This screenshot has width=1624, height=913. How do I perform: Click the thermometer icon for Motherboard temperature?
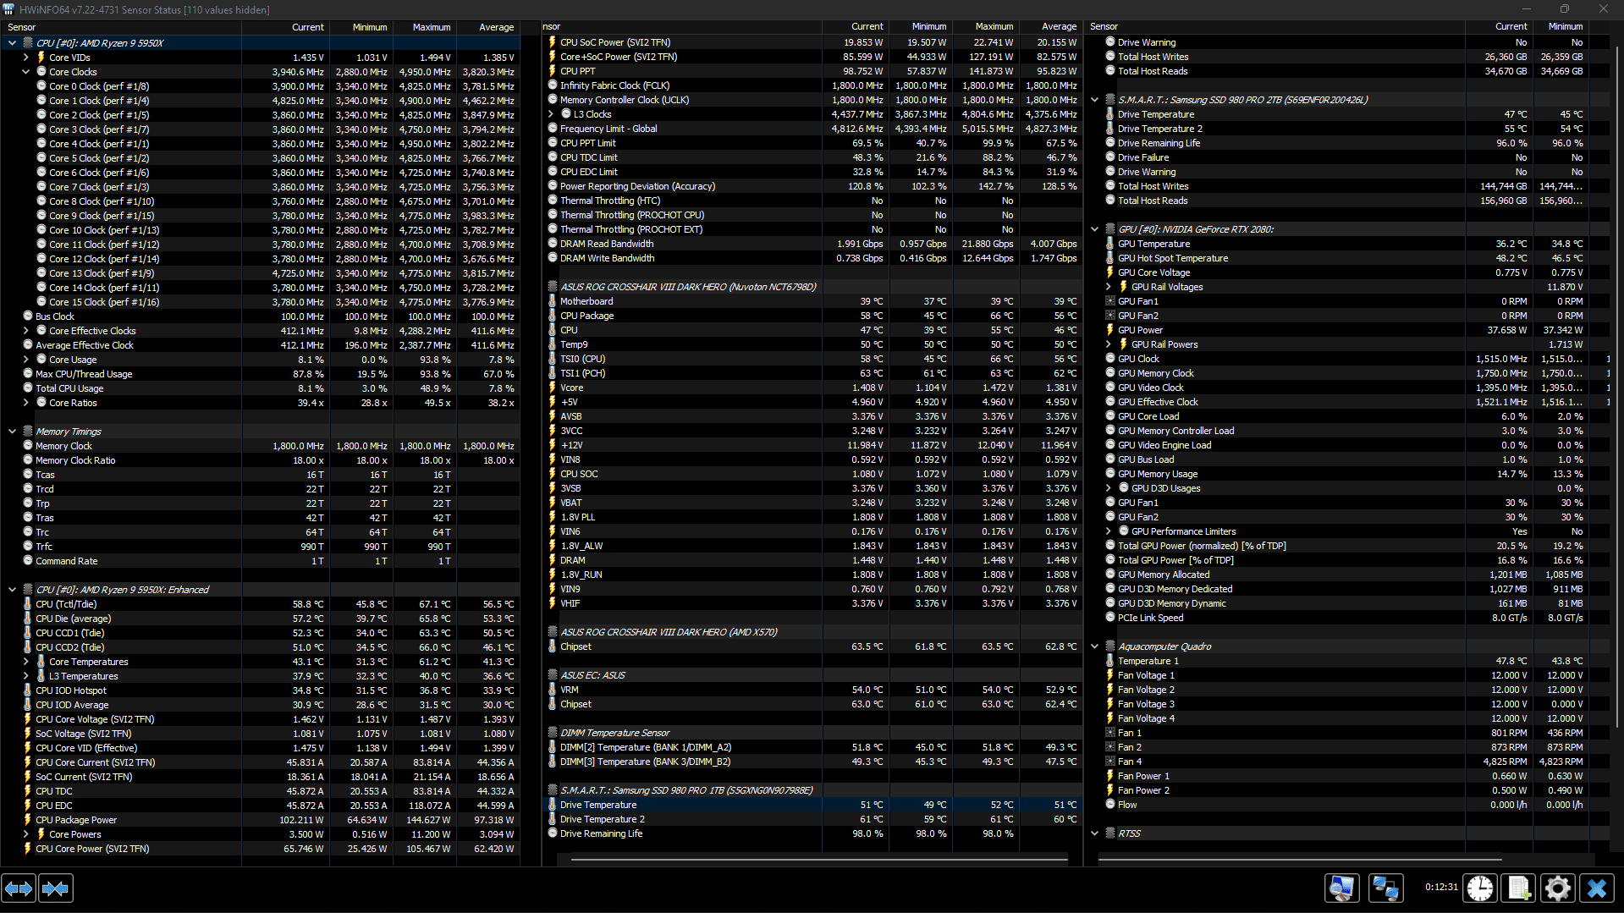553,301
